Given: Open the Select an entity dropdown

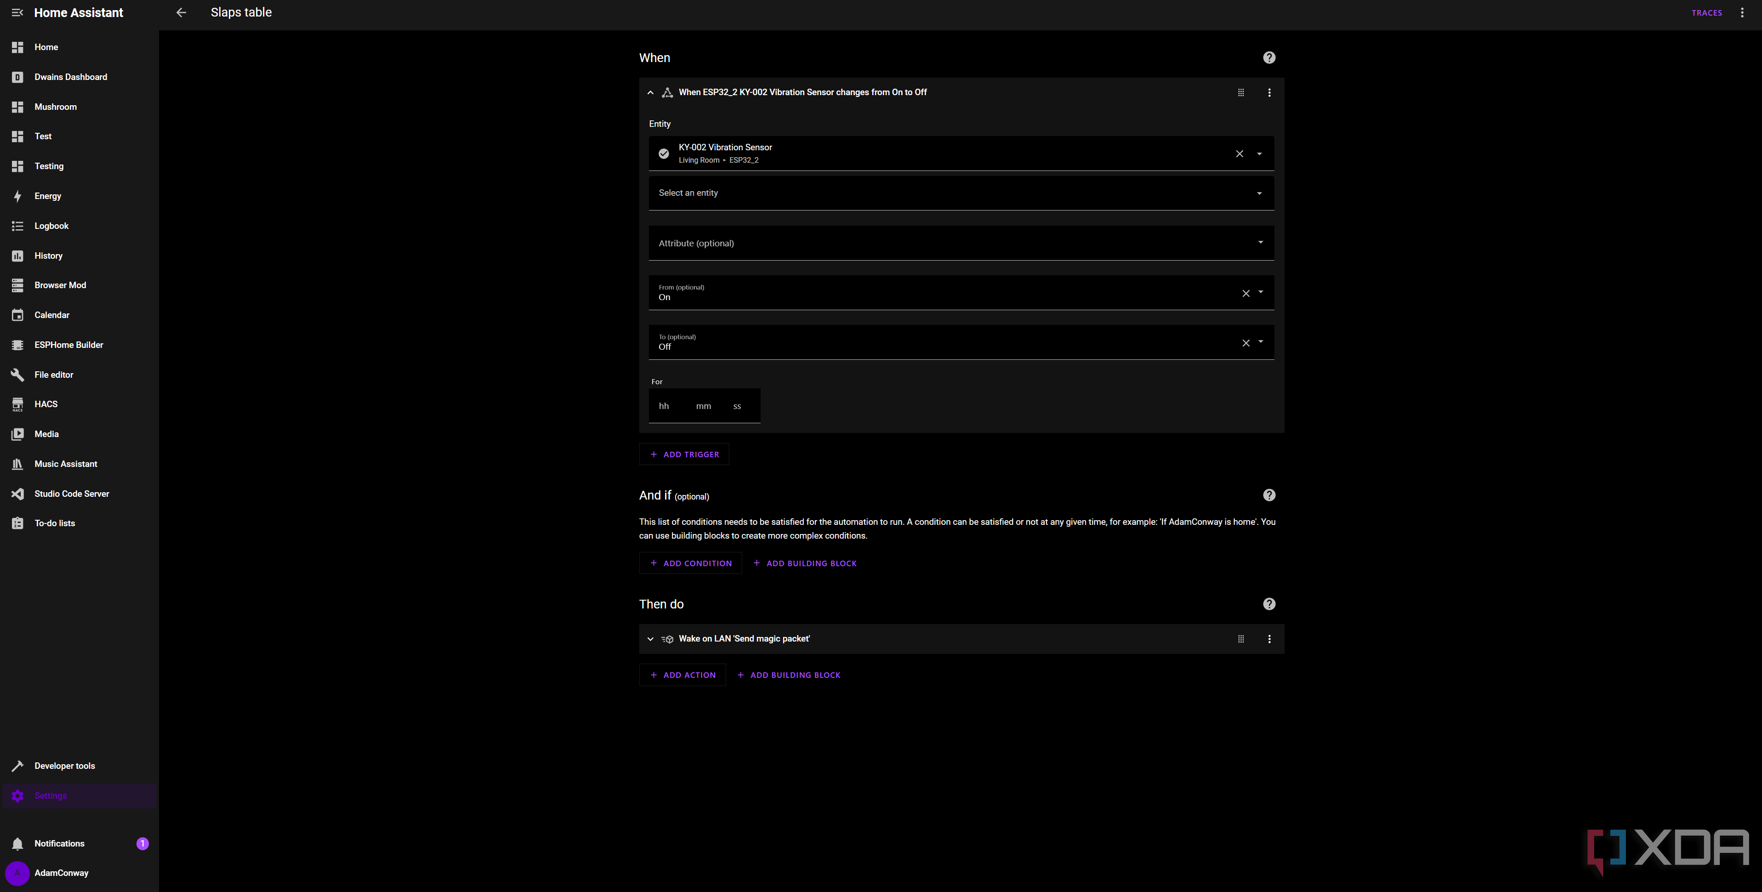Looking at the screenshot, I should click(961, 193).
